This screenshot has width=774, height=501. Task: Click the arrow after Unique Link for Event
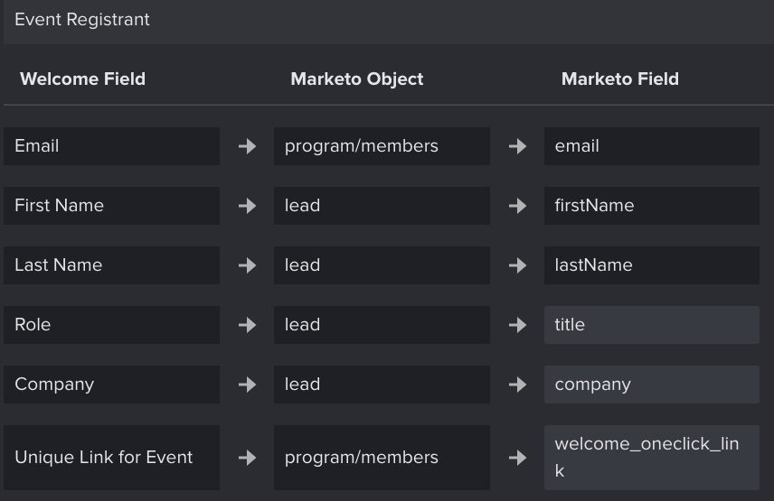(x=247, y=458)
